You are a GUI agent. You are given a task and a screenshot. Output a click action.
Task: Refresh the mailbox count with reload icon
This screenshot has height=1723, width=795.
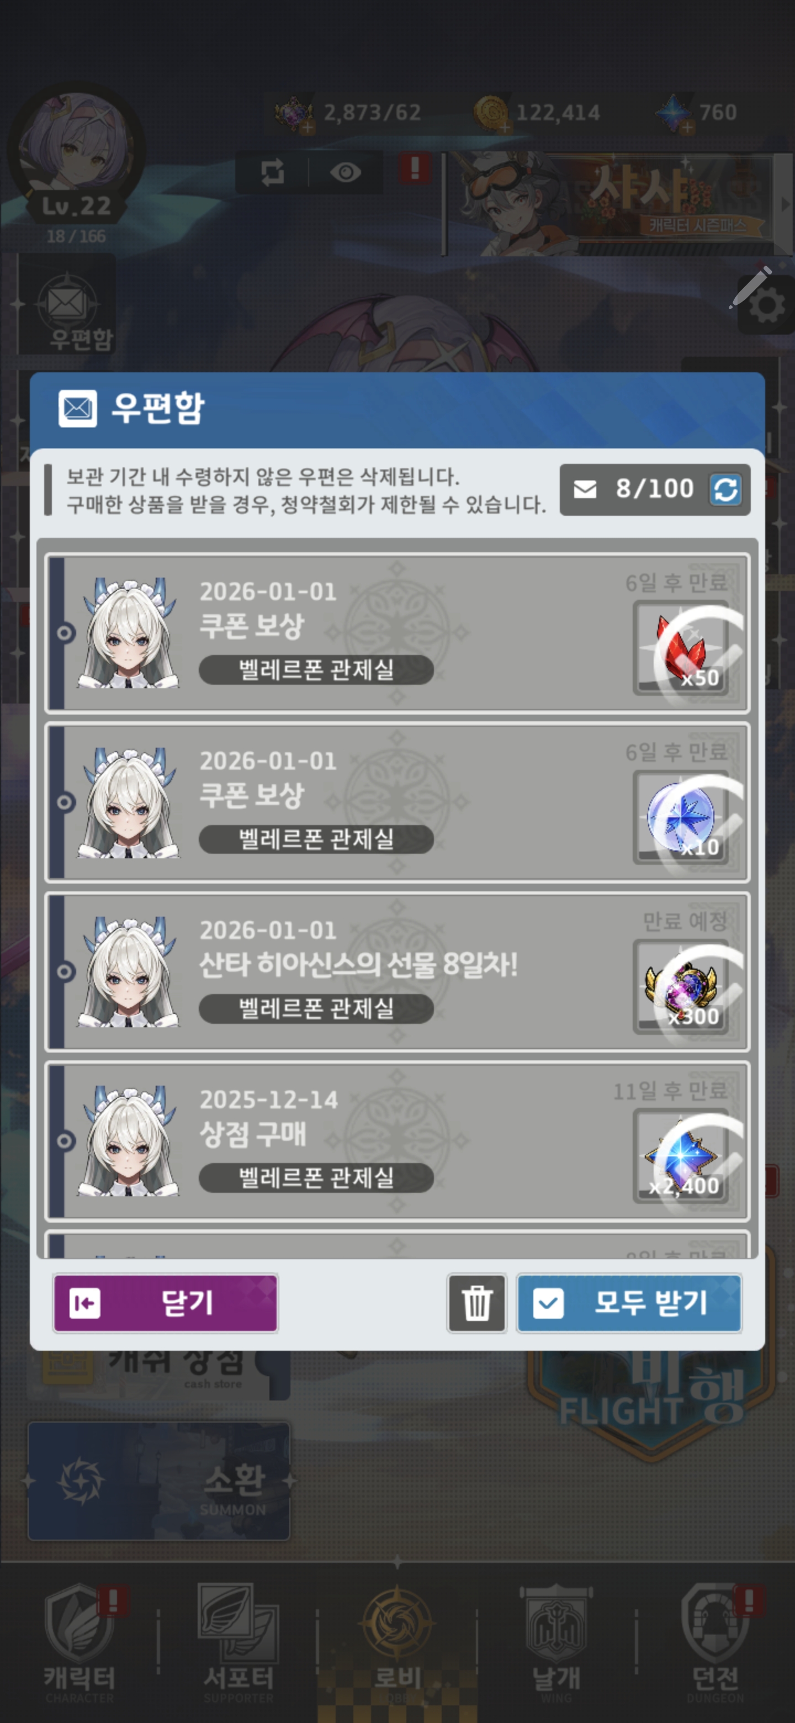tap(725, 490)
